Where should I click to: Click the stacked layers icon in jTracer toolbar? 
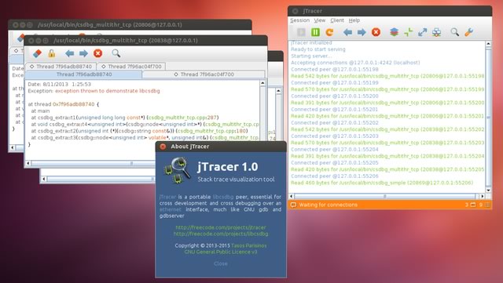[394, 32]
